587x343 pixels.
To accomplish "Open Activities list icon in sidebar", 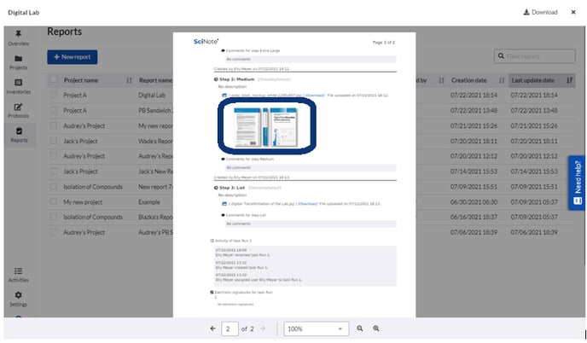I will tap(19, 270).
